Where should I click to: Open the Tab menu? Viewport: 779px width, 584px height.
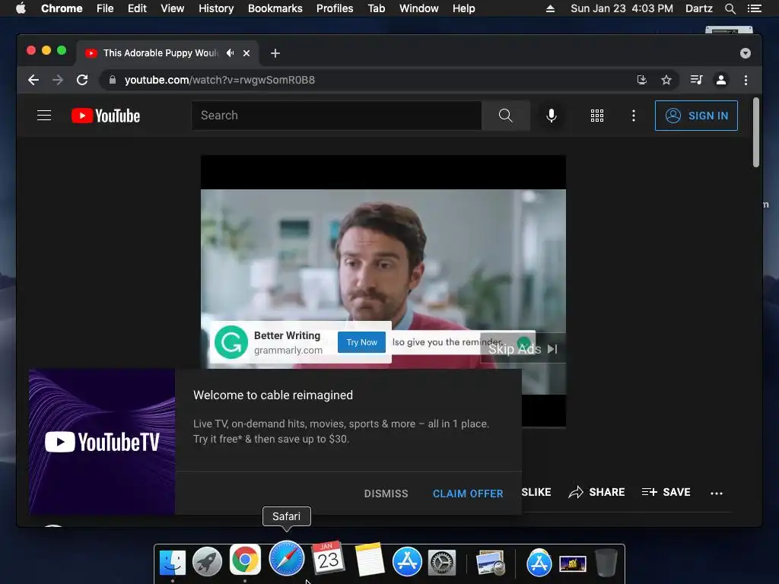tap(376, 8)
